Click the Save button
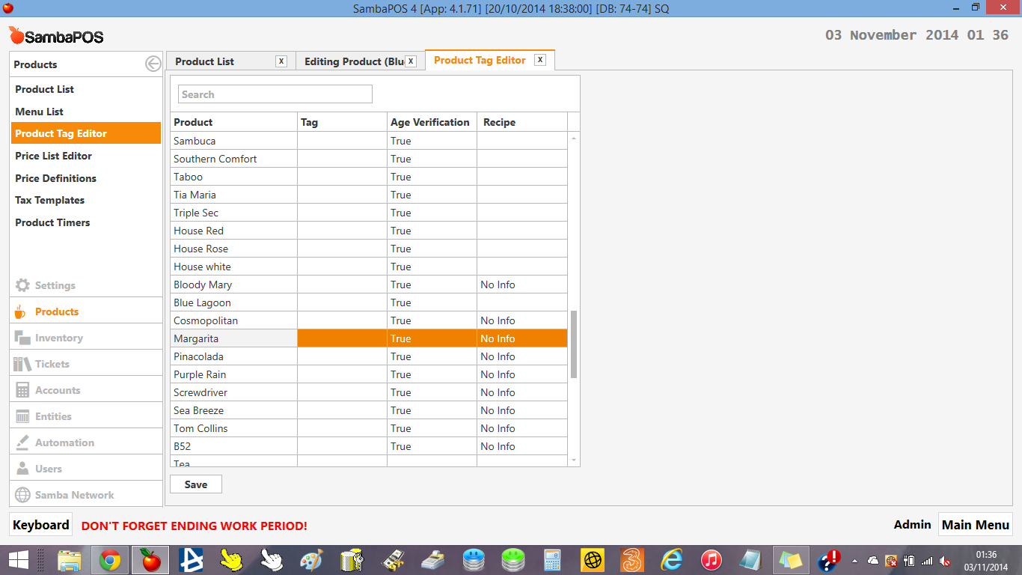 coord(196,484)
